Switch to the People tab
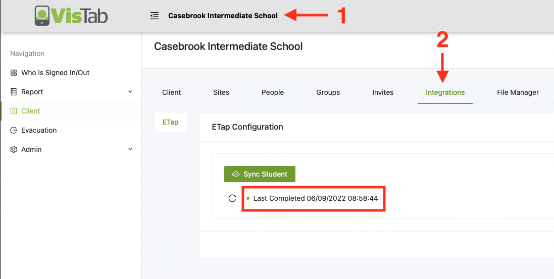The image size is (554, 279). coord(273,92)
